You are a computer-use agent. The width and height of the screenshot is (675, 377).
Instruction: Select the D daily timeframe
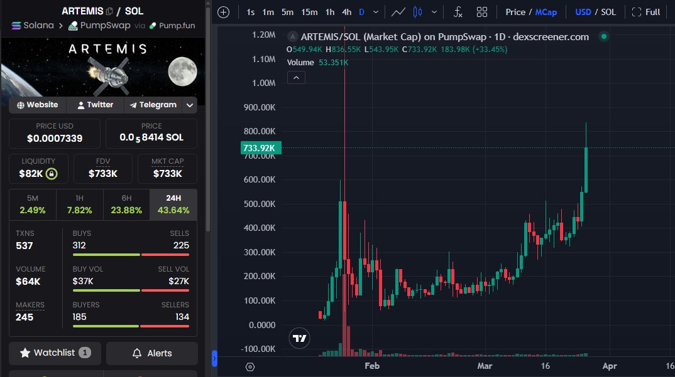[361, 12]
